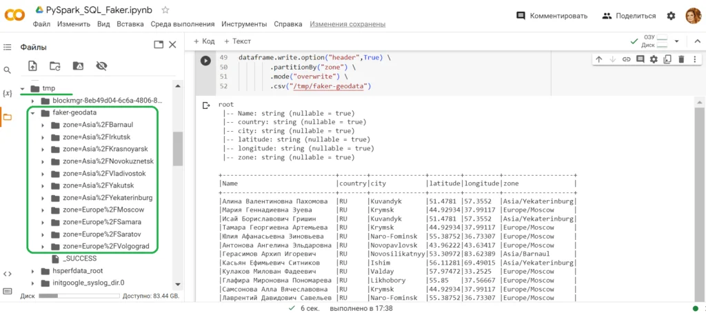Open the Вид menu

pos(103,24)
